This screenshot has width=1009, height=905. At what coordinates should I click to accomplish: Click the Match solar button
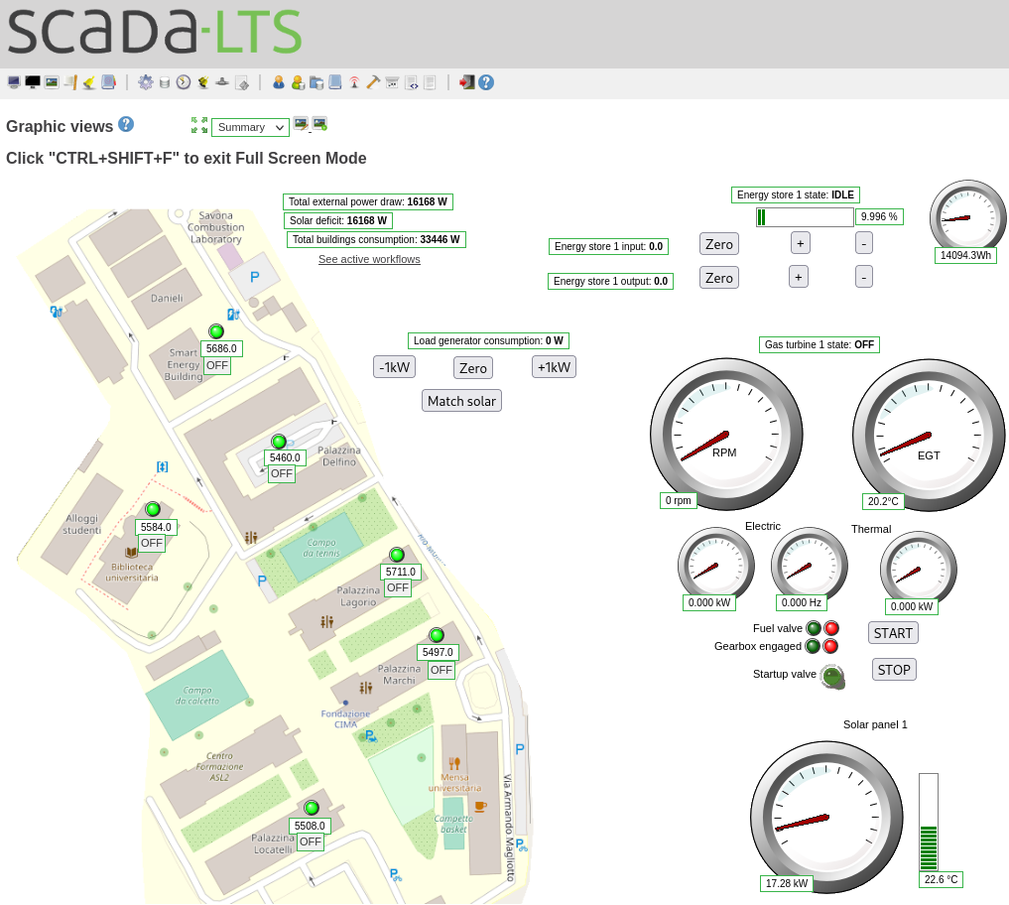[x=461, y=401]
